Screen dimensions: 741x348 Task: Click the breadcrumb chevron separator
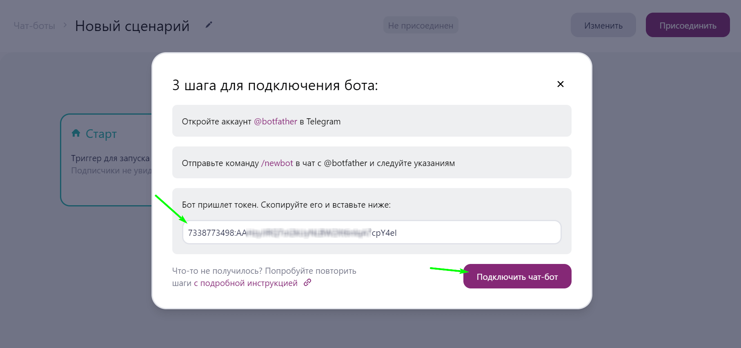(x=65, y=25)
